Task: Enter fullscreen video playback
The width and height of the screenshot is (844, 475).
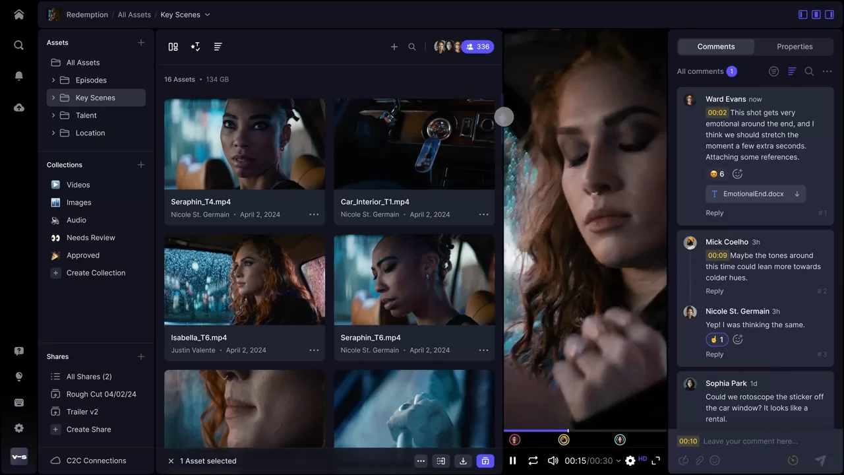Action: point(655,460)
